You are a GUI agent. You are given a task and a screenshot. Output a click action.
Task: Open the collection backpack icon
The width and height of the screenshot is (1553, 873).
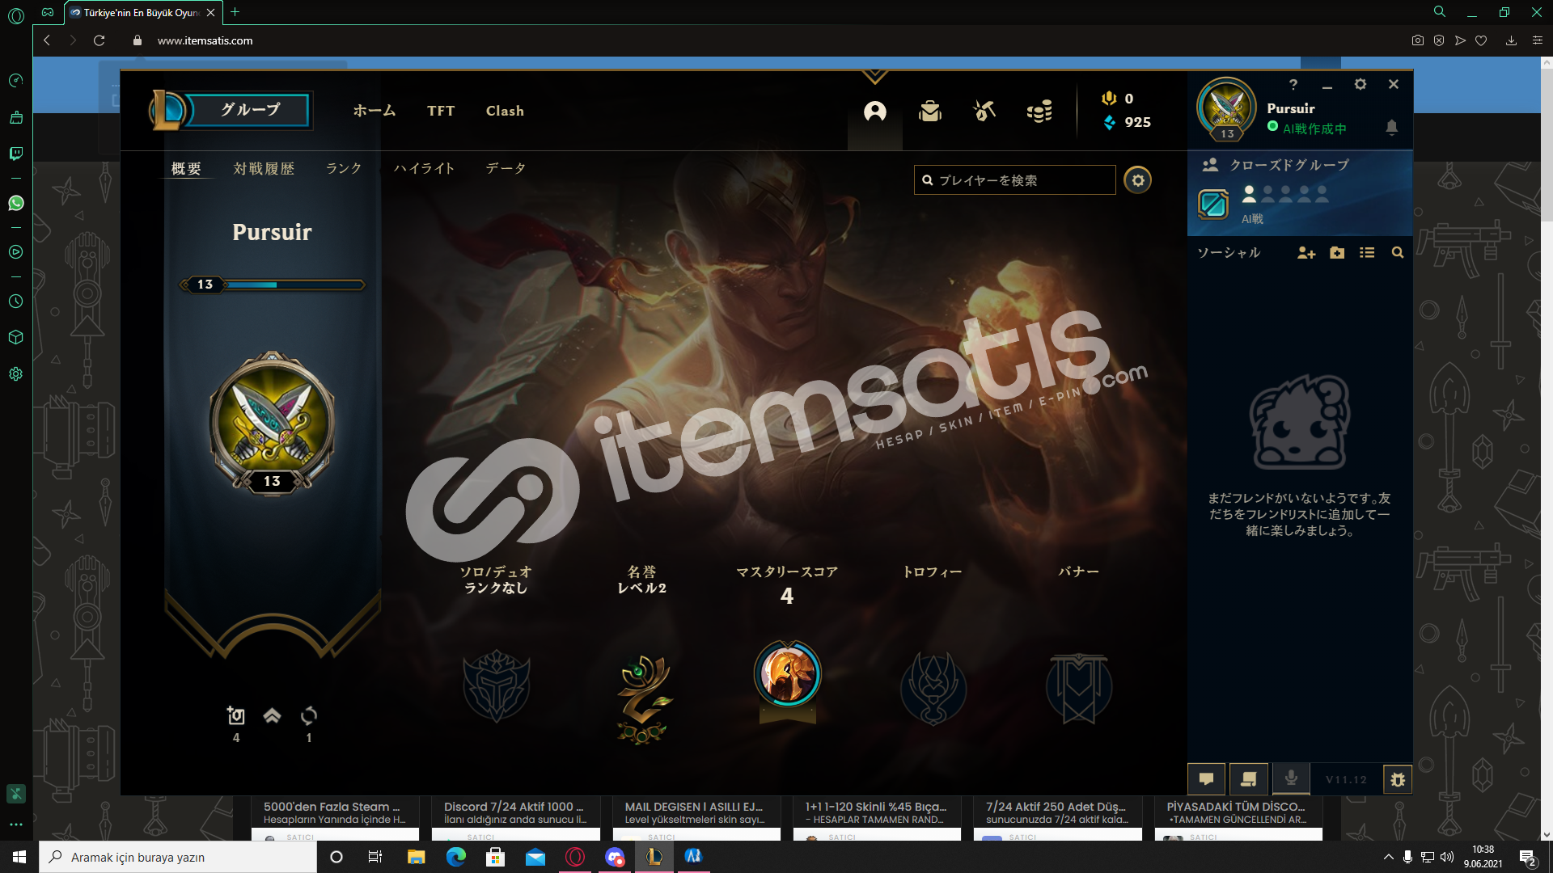pos(930,112)
